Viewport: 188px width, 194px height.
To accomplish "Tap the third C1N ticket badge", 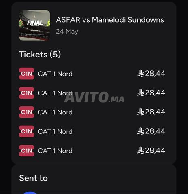I will (x=27, y=112).
